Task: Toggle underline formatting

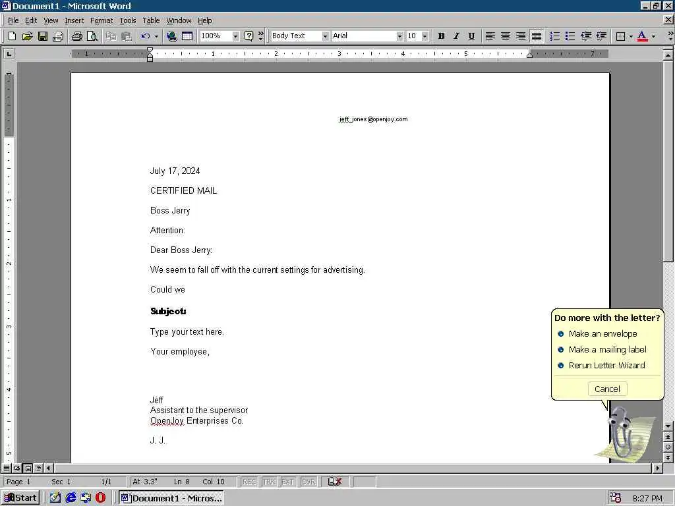Action: (x=472, y=36)
